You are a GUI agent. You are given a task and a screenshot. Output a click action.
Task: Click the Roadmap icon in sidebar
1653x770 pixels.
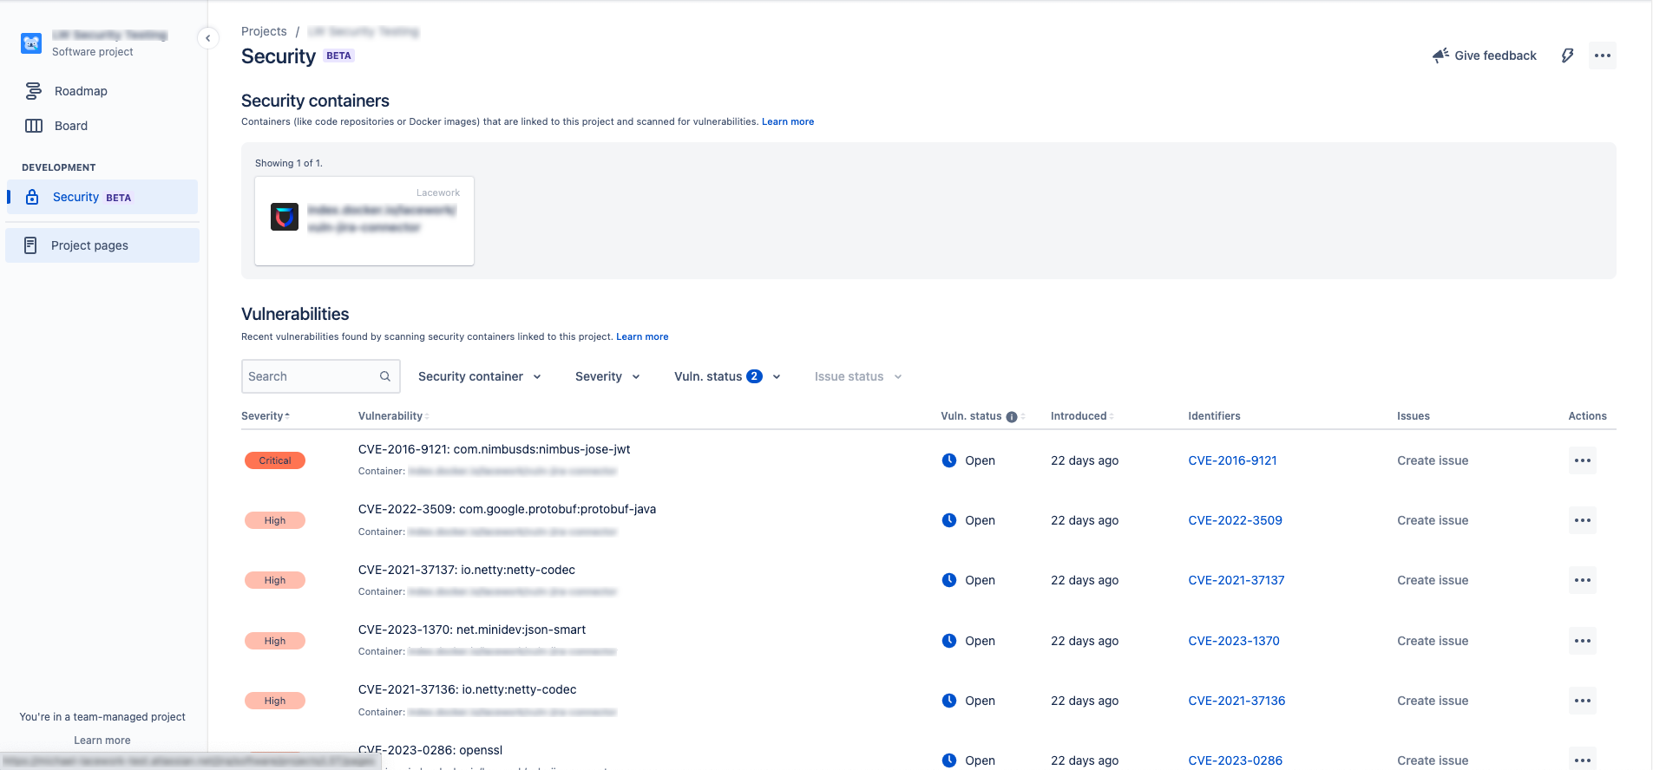[34, 91]
